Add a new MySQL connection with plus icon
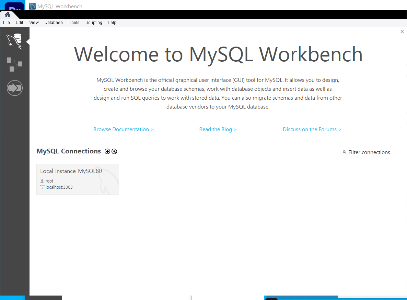 (107, 151)
